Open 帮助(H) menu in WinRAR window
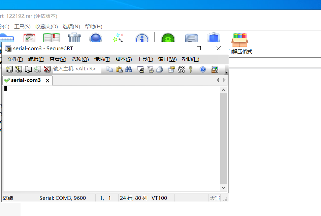This screenshot has height=216, width=321. pos(94,27)
